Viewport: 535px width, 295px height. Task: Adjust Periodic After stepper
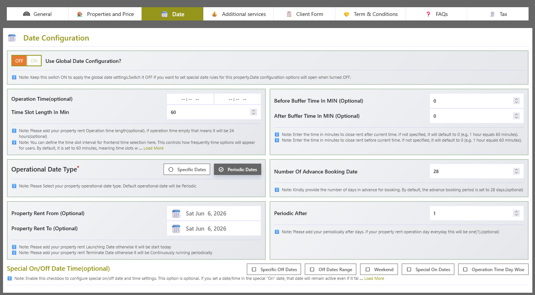click(516, 213)
